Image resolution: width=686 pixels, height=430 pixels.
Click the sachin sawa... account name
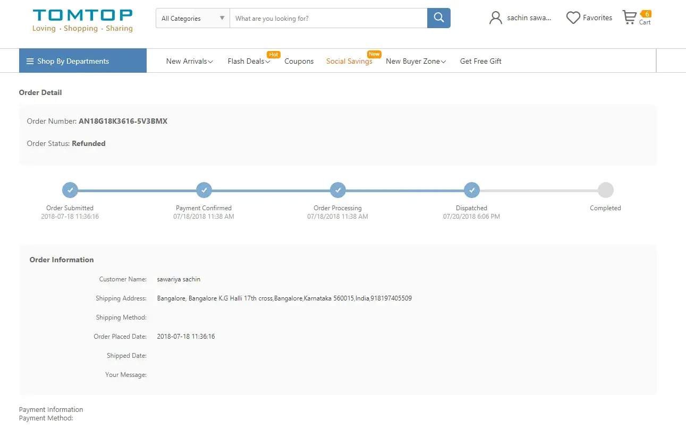click(529, 18)
